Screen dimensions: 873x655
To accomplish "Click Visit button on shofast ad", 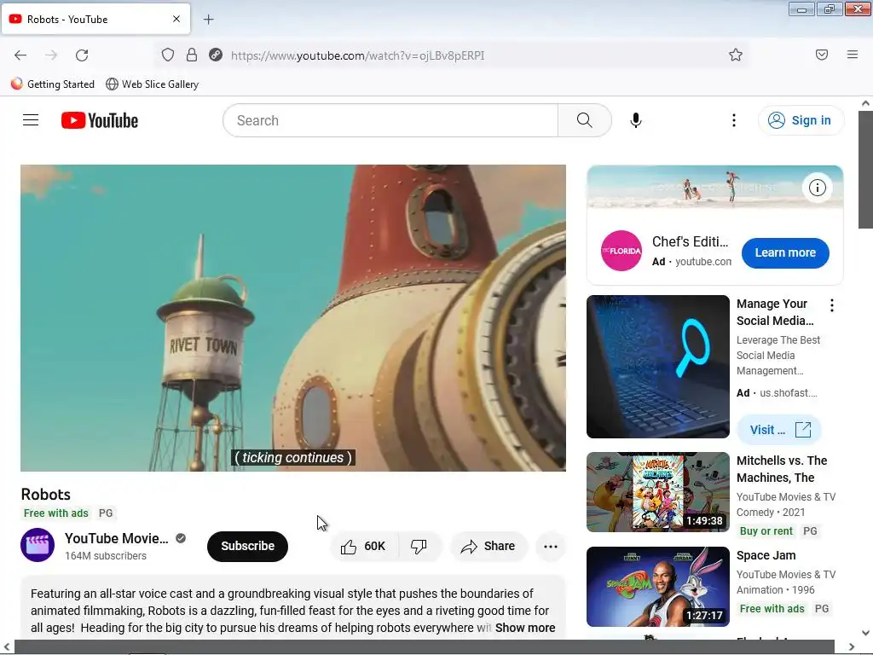I will (779, 430).
